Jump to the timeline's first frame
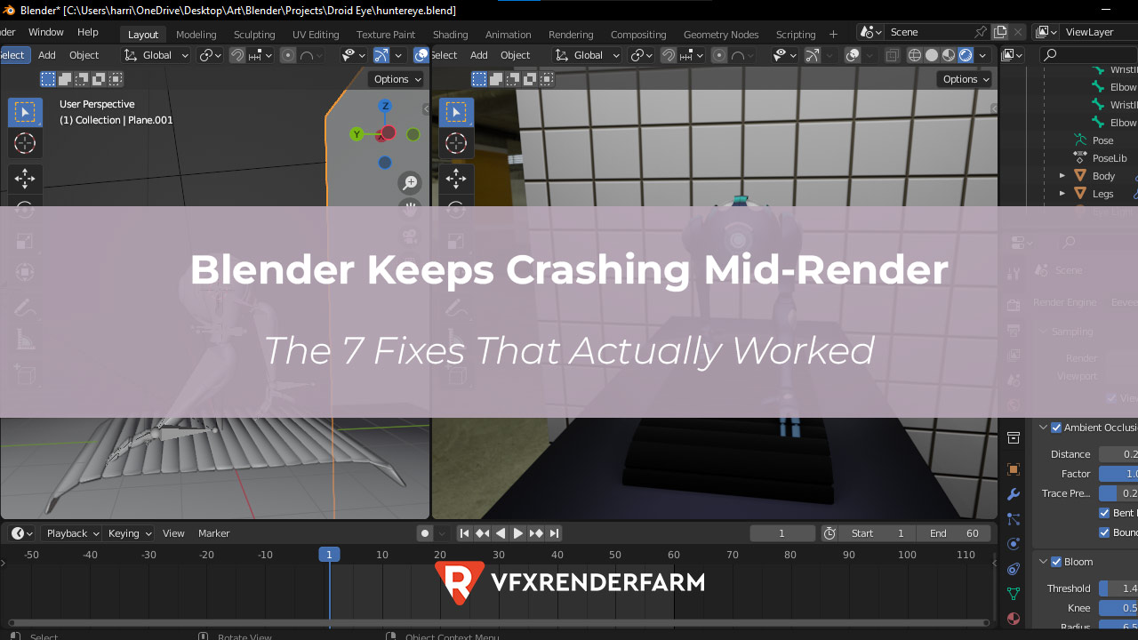The image size is (1138, 640). coord(464,533)
